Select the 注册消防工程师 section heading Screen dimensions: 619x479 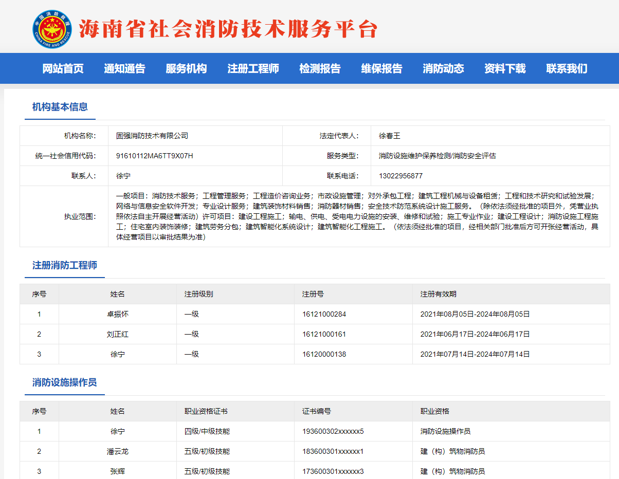pos(65,265)
